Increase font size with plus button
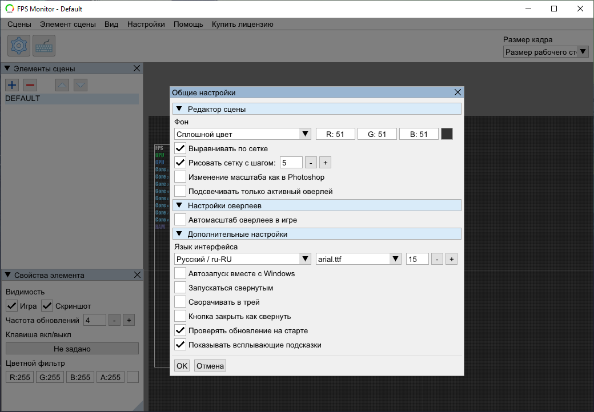This screenshot has width=594, height=412. [x=452, y=259]
